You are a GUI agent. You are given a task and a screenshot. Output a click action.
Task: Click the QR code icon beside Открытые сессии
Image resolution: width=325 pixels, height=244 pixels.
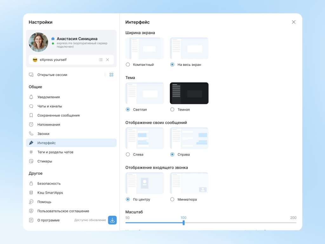click(111, 75)
